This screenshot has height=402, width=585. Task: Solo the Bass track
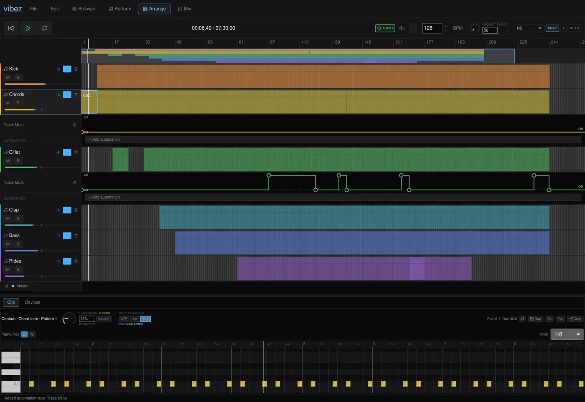tap(18, 244)
